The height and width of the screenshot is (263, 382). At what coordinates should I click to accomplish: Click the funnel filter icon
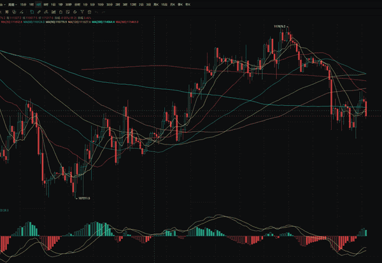point(82,11)
